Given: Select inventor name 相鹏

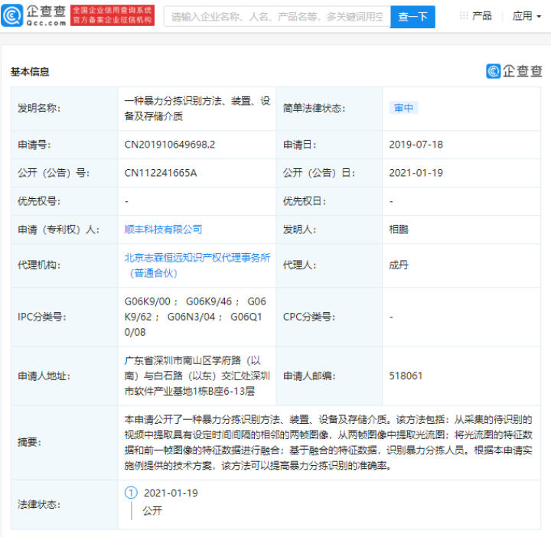Looking at the screenshot, I should coord(399,229).
